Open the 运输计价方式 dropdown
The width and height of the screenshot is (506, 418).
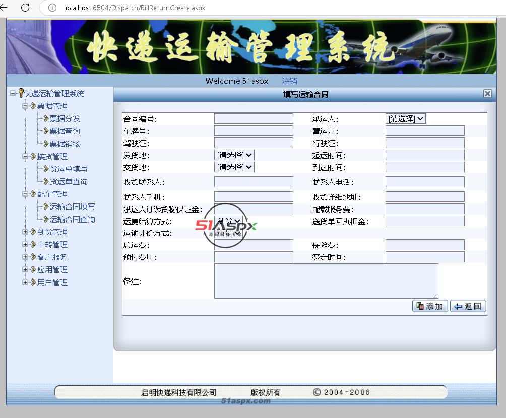coord(228,233)
